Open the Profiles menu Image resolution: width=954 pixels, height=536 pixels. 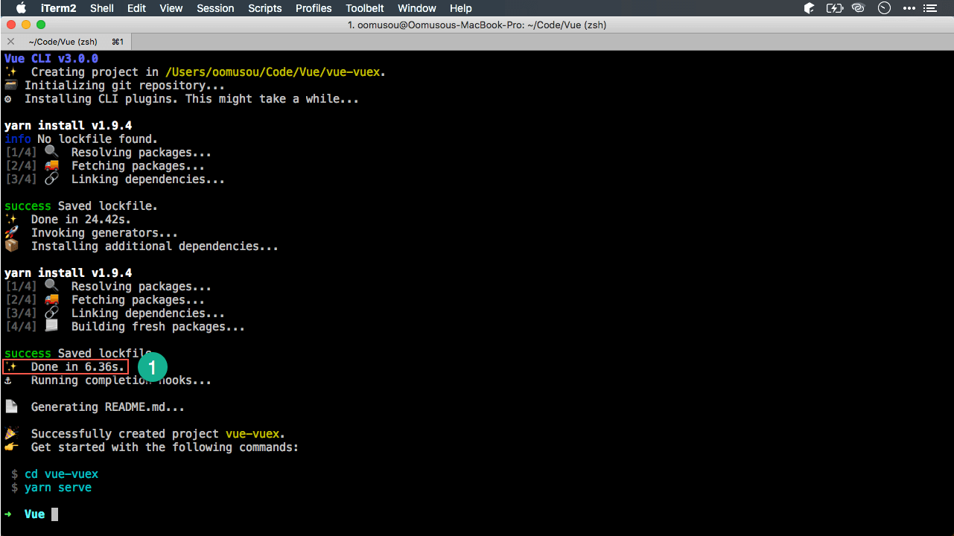(x=314, y=8)
